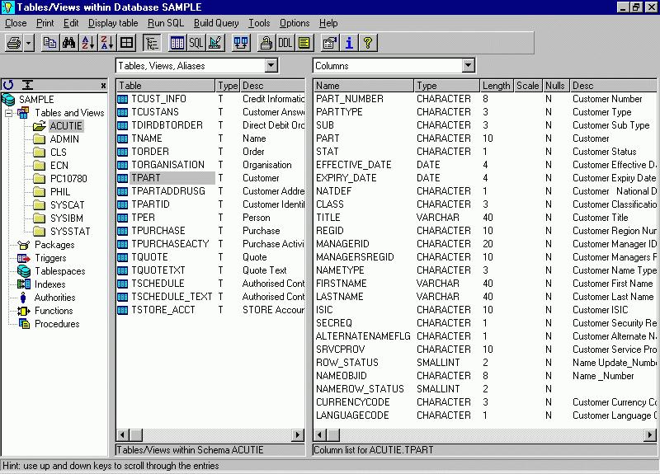
Task: Click the thumb of the columns list scrollbar
Action: pyautogui.click(x=333, y=435)
